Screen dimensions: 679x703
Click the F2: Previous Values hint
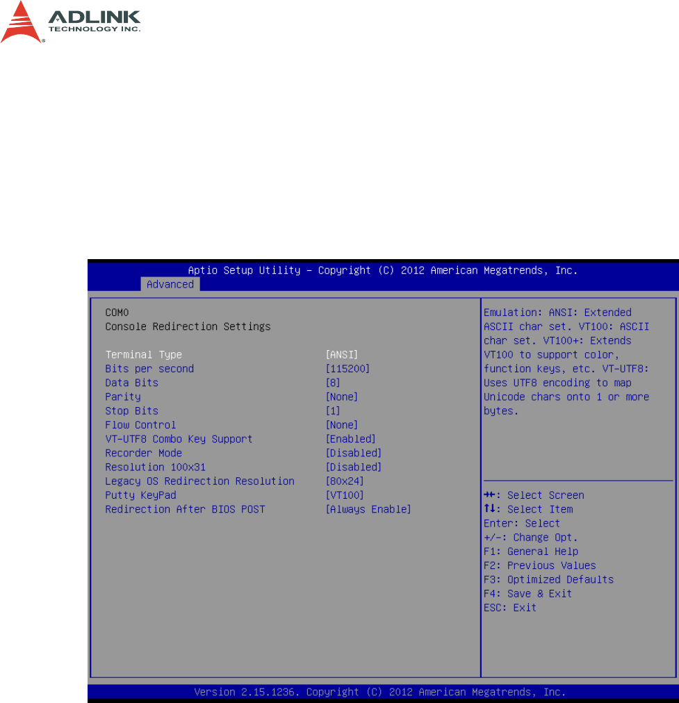pos(539,565)
